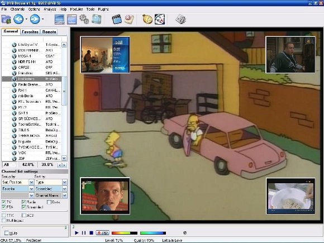Enable the Data filter checkbox
The image size is (324, 243).
pyautogui.click(x=49, y=202)
